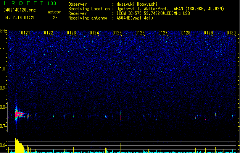Image resolution: width=240 pixels, height=153 pixels.
Task: Click the 0121 time marker
Action: click(26, 33)
